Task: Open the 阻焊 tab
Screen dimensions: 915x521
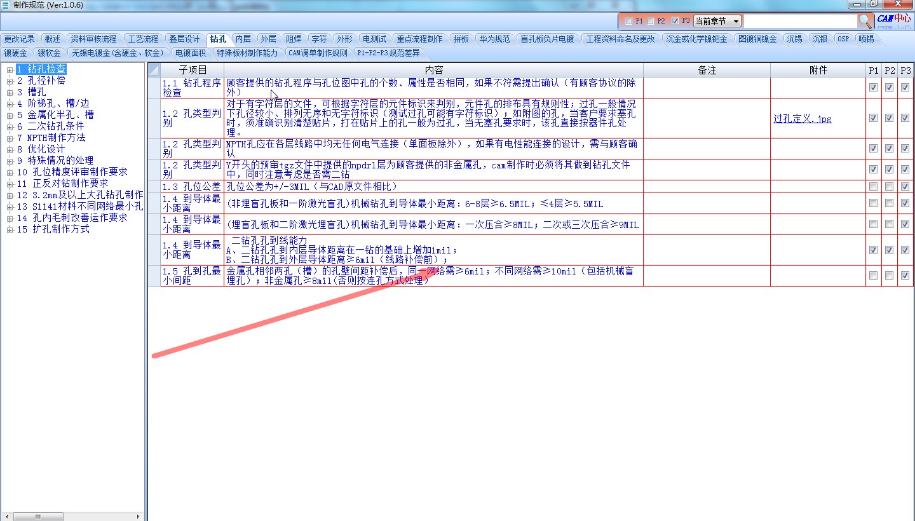Action: click(294, 39)
